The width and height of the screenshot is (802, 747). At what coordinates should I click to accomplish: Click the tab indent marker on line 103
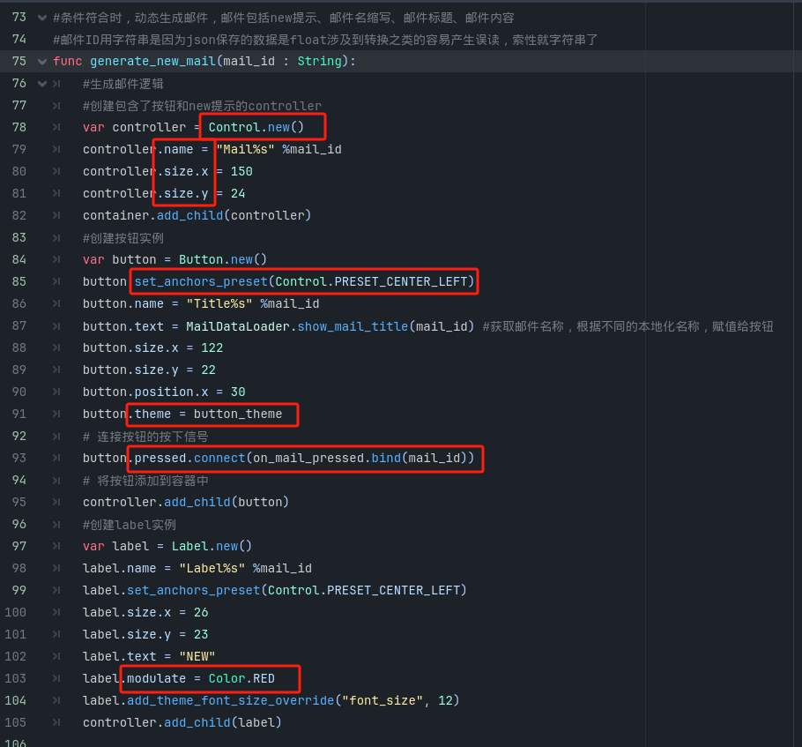56,679
